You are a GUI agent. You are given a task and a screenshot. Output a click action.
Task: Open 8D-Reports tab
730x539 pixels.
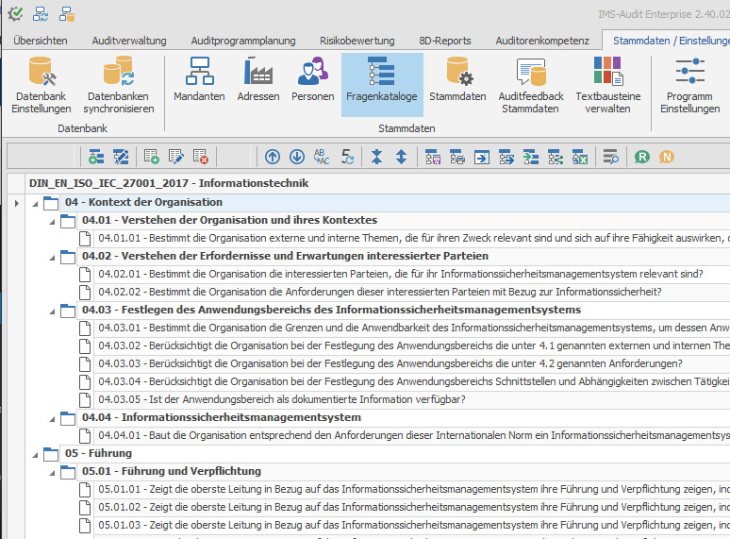click(x=445, y=41)
